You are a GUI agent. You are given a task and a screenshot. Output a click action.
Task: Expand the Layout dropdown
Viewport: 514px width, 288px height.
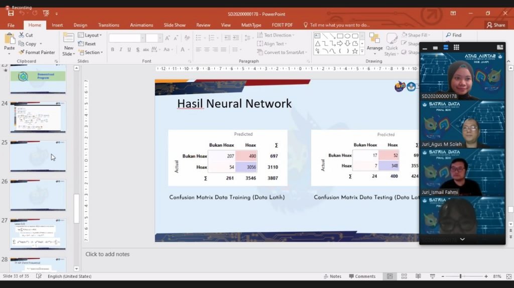tap(90, 35)
